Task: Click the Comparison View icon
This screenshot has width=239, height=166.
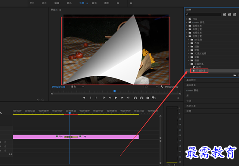Action: [154, 98]
